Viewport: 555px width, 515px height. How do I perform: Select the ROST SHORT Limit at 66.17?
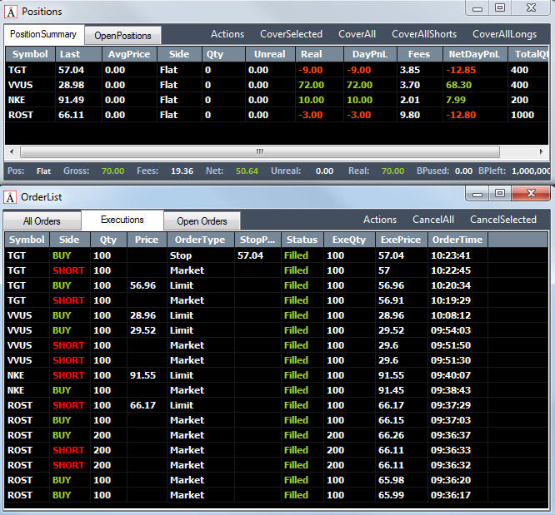click(x=277, y=405)
